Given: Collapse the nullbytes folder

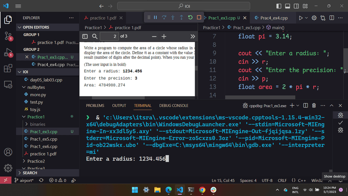Looking at the screenshot, I should coord(36,87).
